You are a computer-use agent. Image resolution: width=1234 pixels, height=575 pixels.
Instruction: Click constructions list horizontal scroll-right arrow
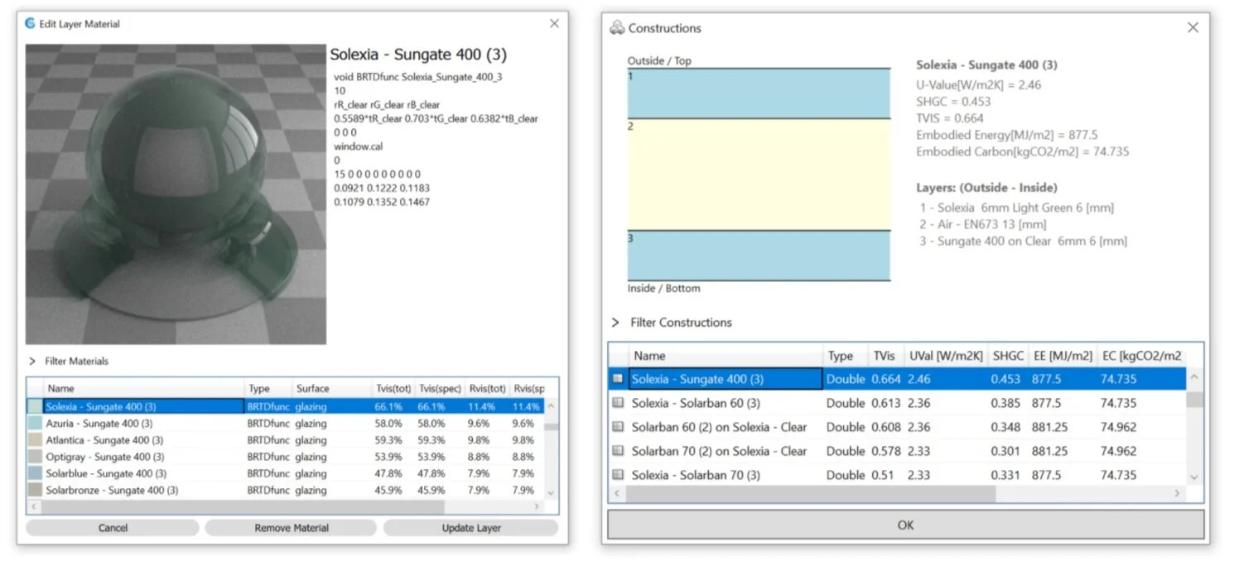[x=1178, y=493]
